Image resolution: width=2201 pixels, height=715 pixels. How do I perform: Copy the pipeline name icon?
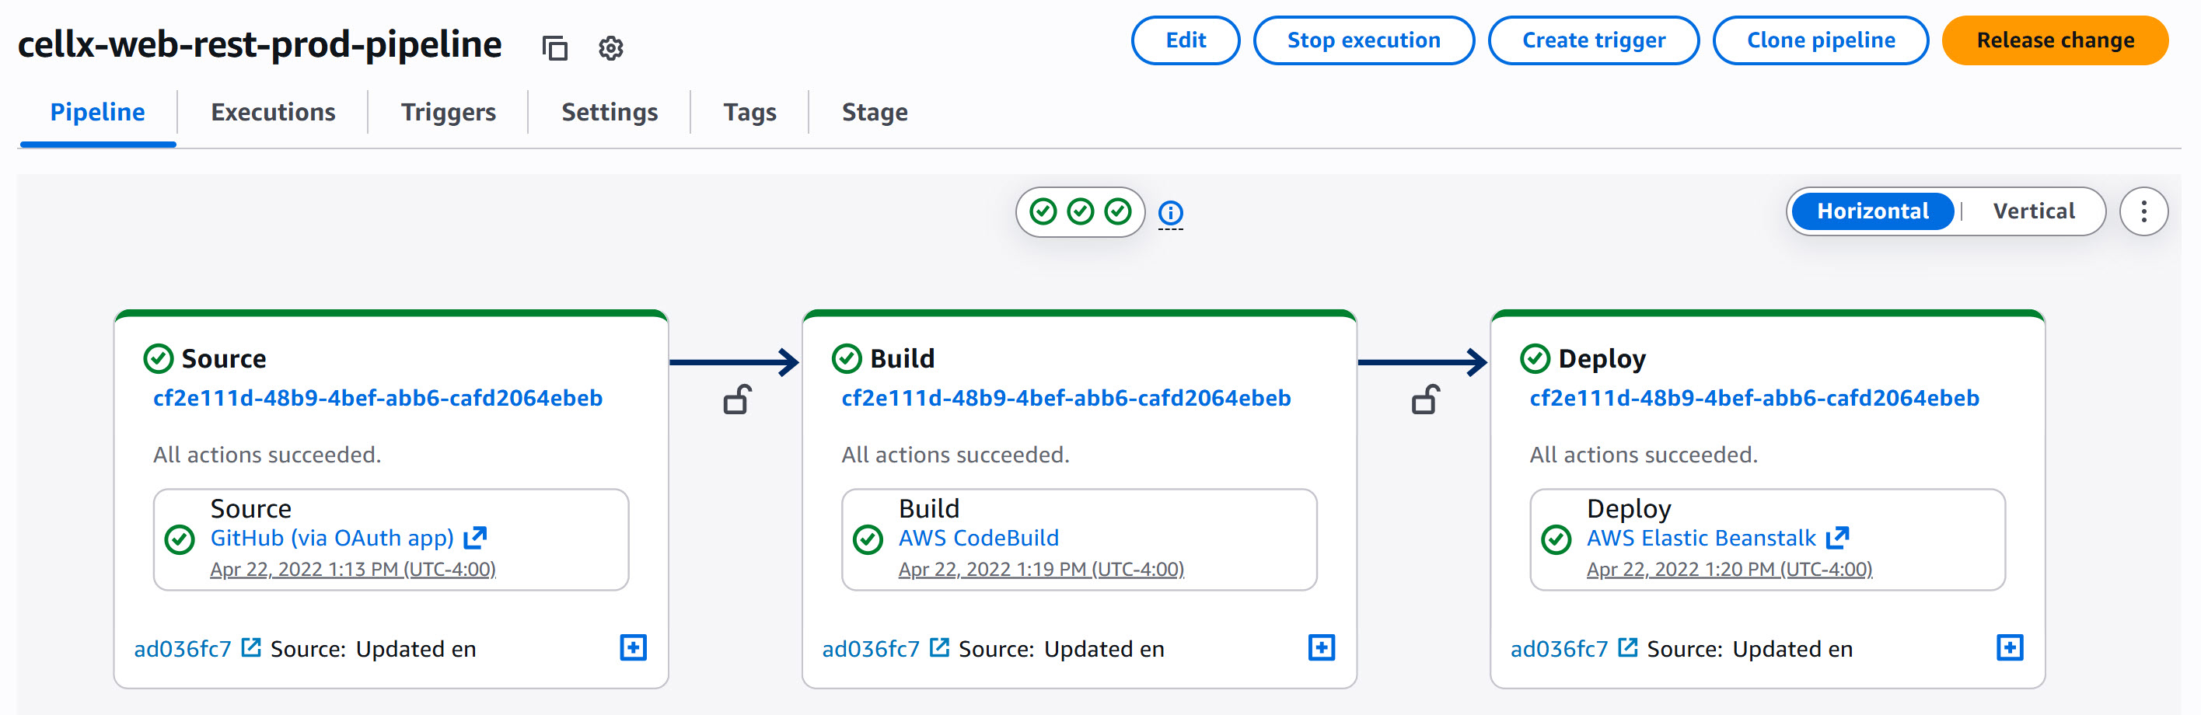click(554, 48)
